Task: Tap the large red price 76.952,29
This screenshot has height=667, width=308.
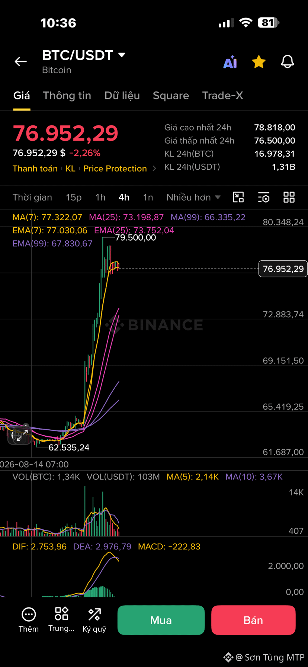Action: [65, 133]
